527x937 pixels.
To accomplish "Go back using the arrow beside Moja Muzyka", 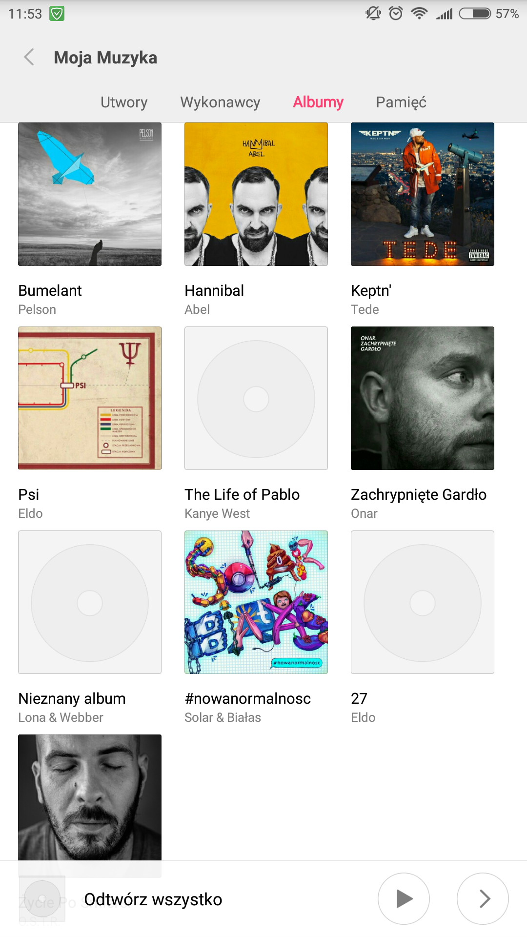I will point(29,57).
